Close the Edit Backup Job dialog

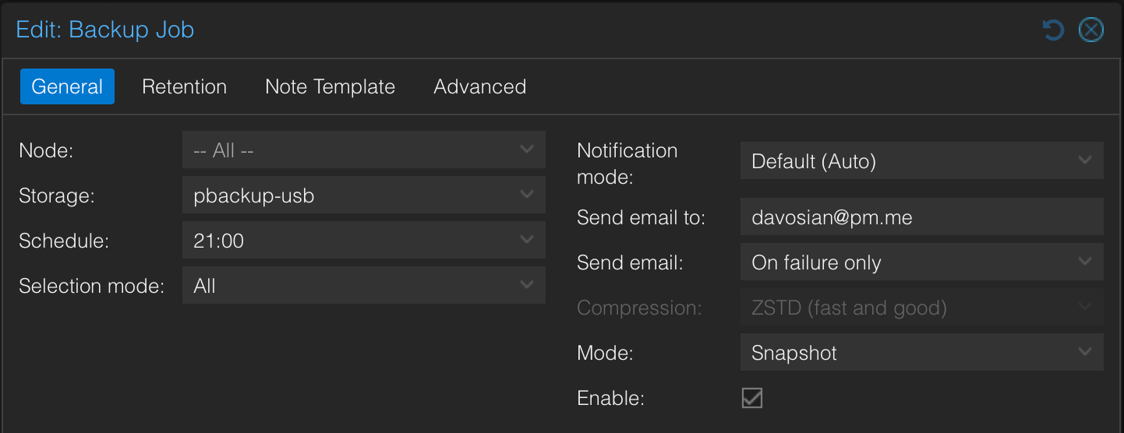tap(1090, 30)
